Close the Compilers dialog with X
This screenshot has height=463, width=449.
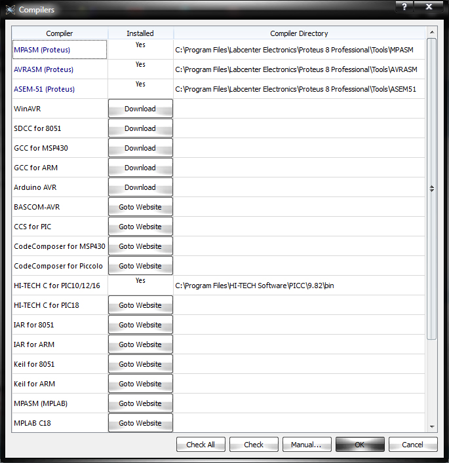pos(429,7)
